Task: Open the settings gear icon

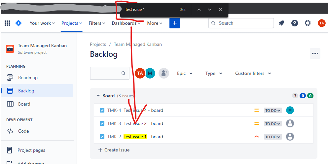Action: coord(308,23)
